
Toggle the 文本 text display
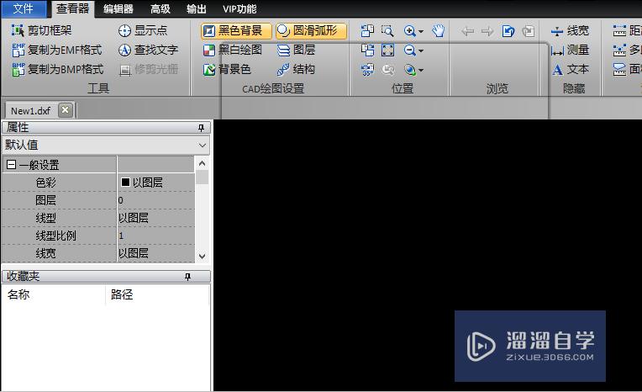coord(570,69)
